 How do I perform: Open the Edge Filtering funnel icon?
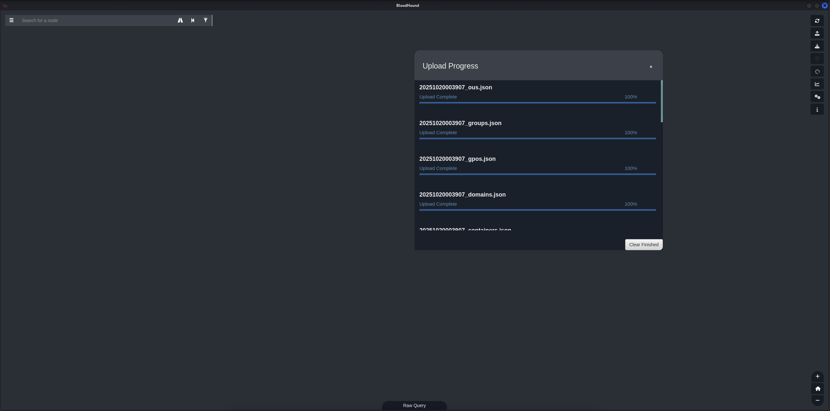click(x=205, y=20)
